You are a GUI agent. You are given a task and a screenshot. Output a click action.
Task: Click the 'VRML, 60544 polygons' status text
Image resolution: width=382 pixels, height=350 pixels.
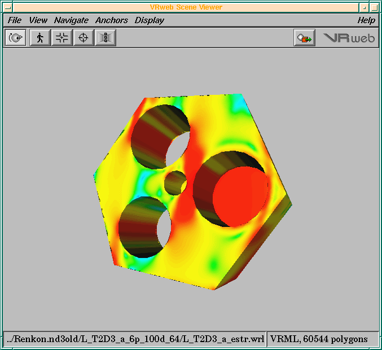(x=319, y=339)
